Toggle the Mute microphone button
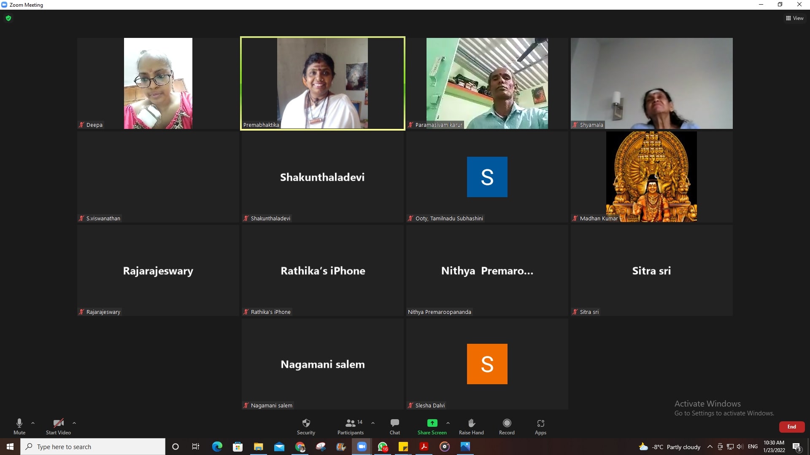The height and width of the screenshot is (455, 810). [19, 423]
